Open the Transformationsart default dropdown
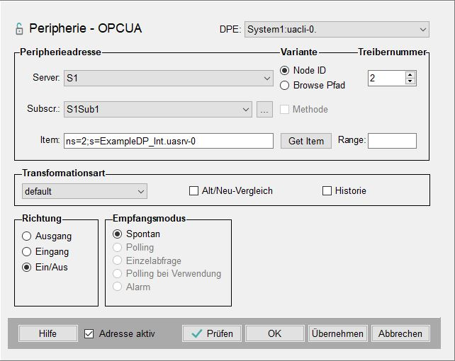The width and height of the screenshot is (455, 361). pos(141,191)
